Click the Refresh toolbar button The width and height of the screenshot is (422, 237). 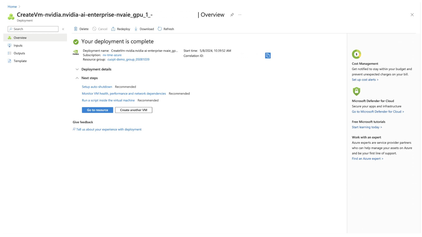pos(166,29)
